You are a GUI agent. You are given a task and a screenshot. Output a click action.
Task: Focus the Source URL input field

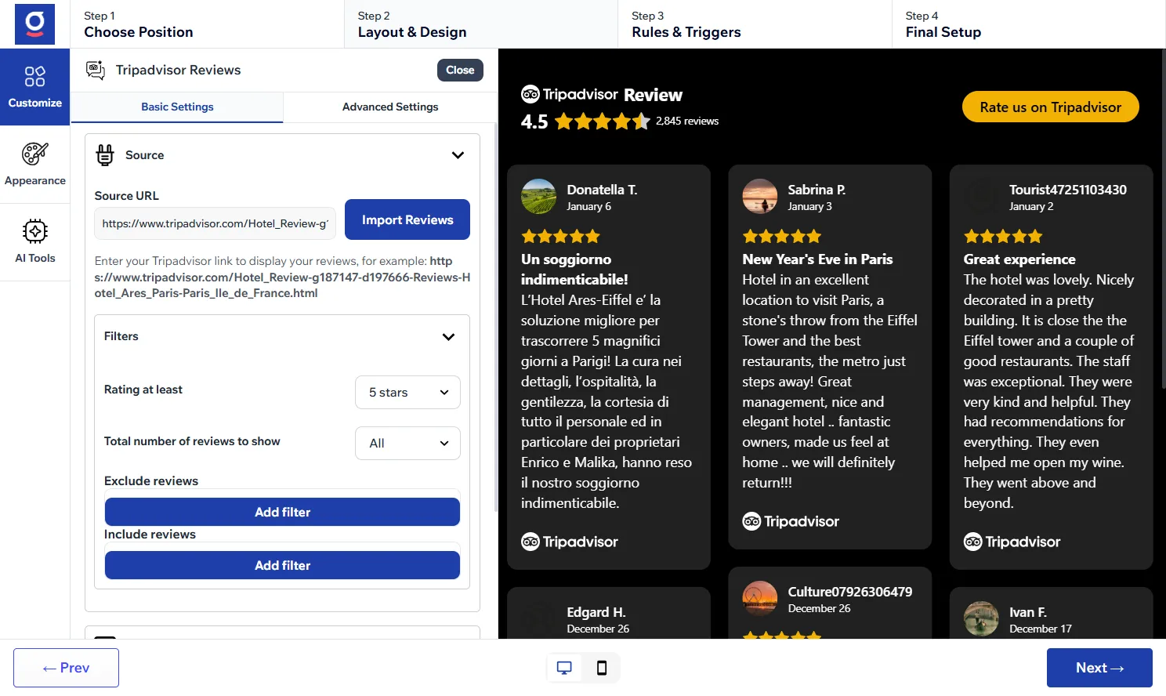point(215,223)
